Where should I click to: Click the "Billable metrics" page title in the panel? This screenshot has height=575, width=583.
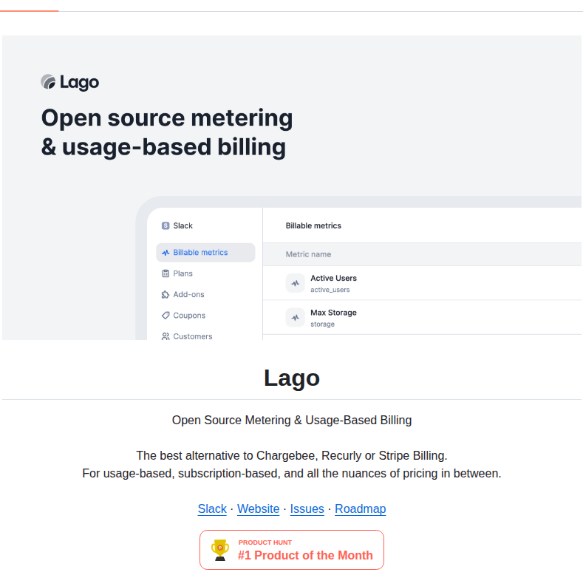[x=313, y=225]
